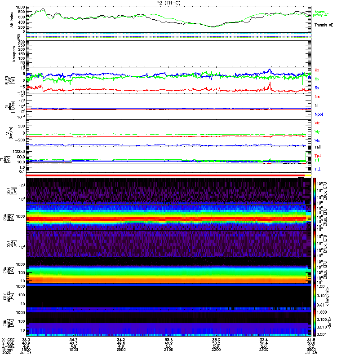Image resolution: width=337 pixels, height=359 pixels.
Task: Click the yellow segment of the red status bar
Action: click(308, 175)
